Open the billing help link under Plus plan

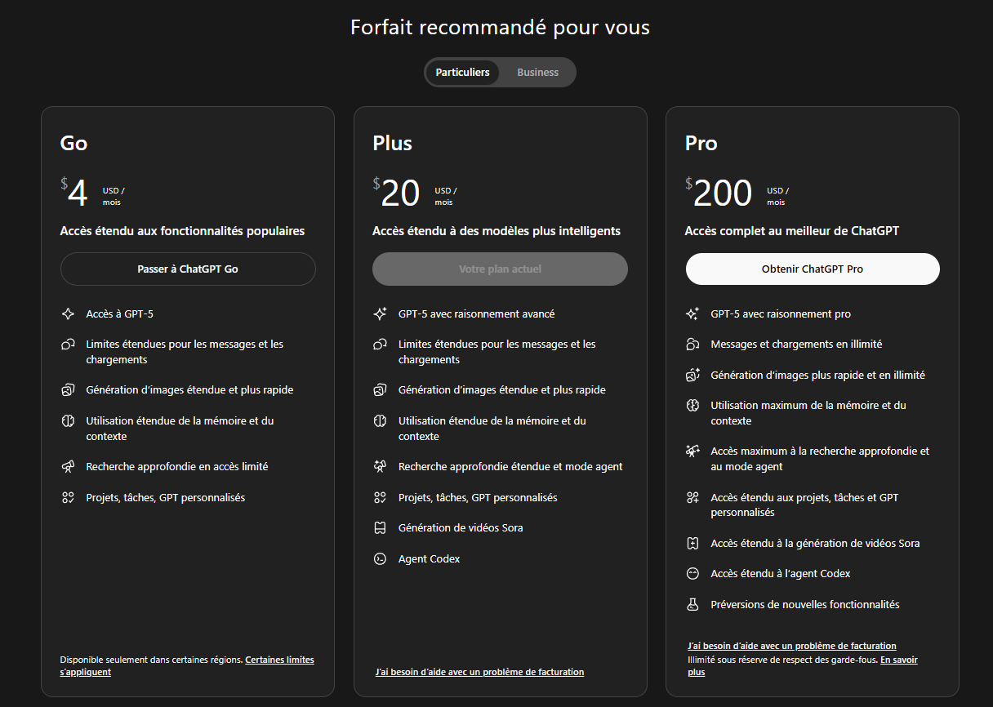coord(479,673)
